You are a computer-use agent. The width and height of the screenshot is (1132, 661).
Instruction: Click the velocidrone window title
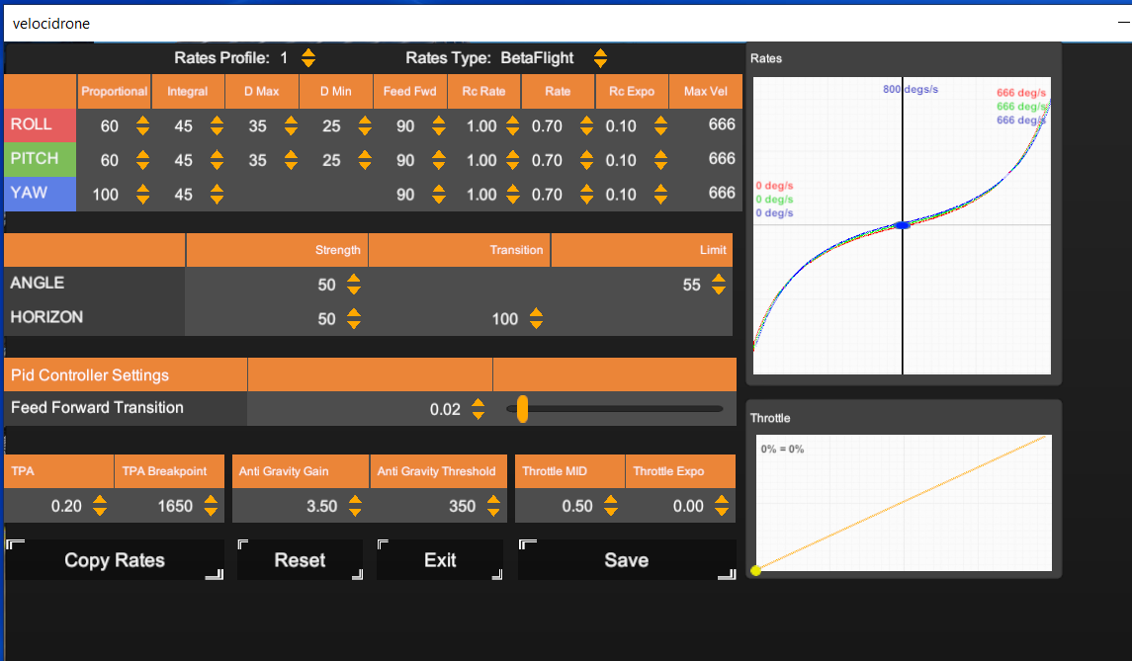51,24
